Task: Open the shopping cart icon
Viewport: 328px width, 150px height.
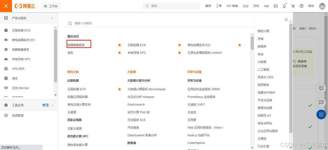Action: (293, 6)
